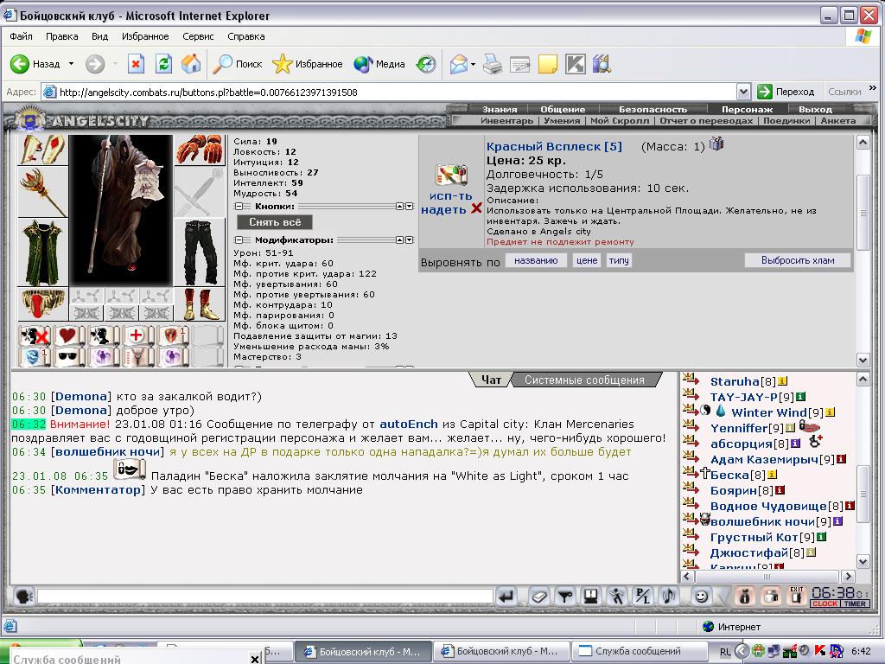Click the talking head icon left of chat input
Image resolution: width=885 pixels, height=664 pixels.
click(23, 597)
